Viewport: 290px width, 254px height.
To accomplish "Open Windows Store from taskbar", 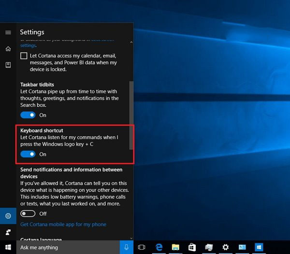I will tap(192, 247).
